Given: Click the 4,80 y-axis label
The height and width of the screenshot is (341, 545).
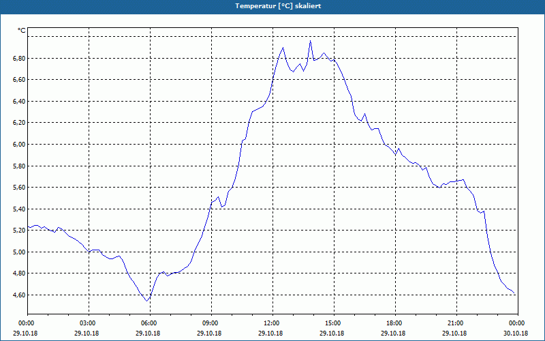Looking at the screenshot, I should 19,273.
